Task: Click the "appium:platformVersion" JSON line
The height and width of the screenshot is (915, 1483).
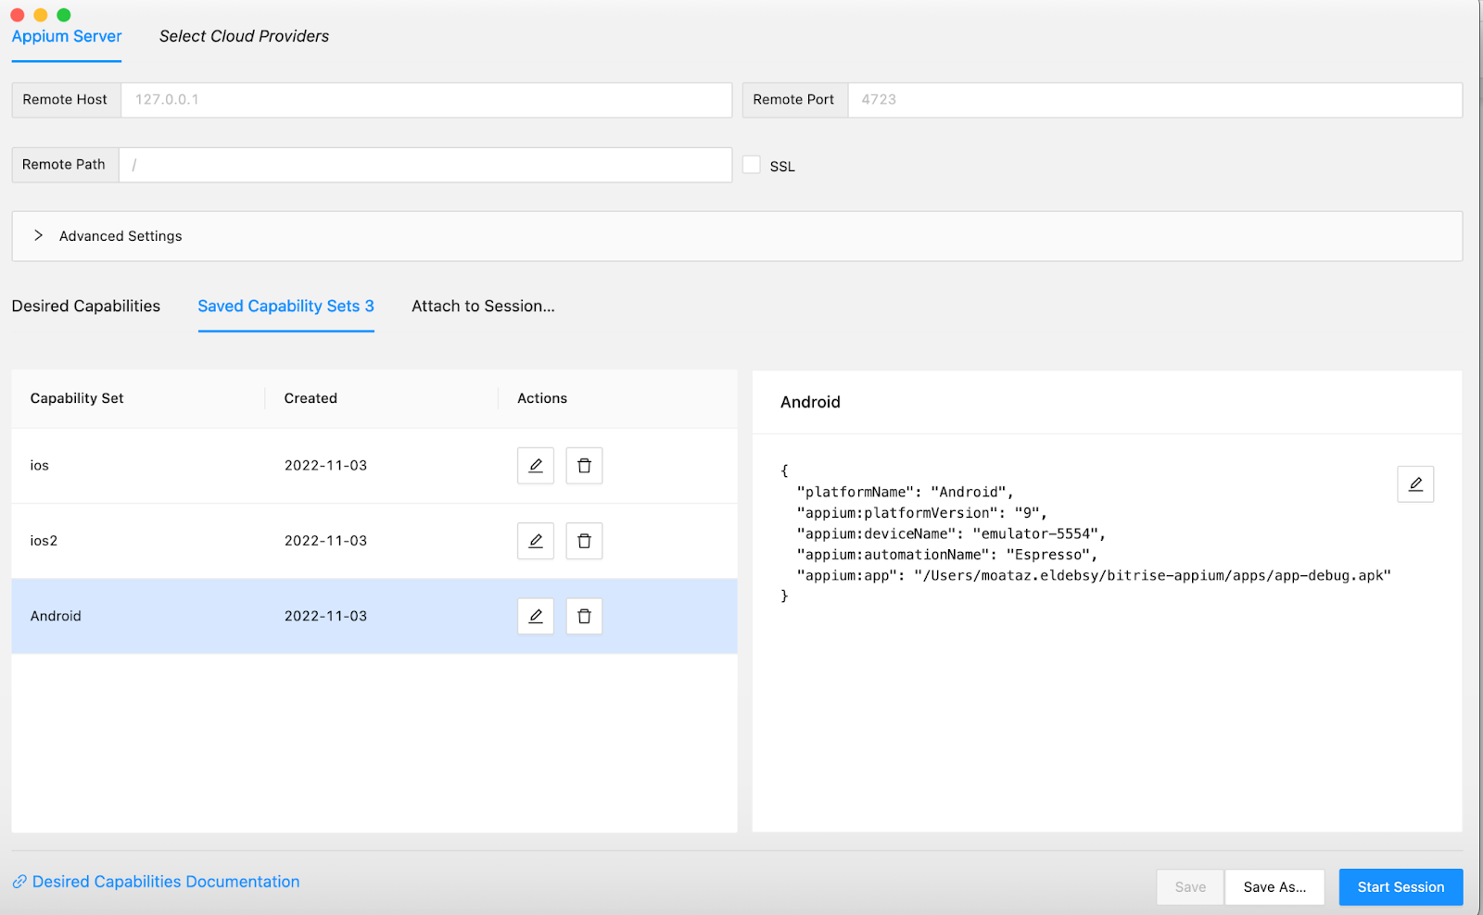Action: tap(921, 513)
